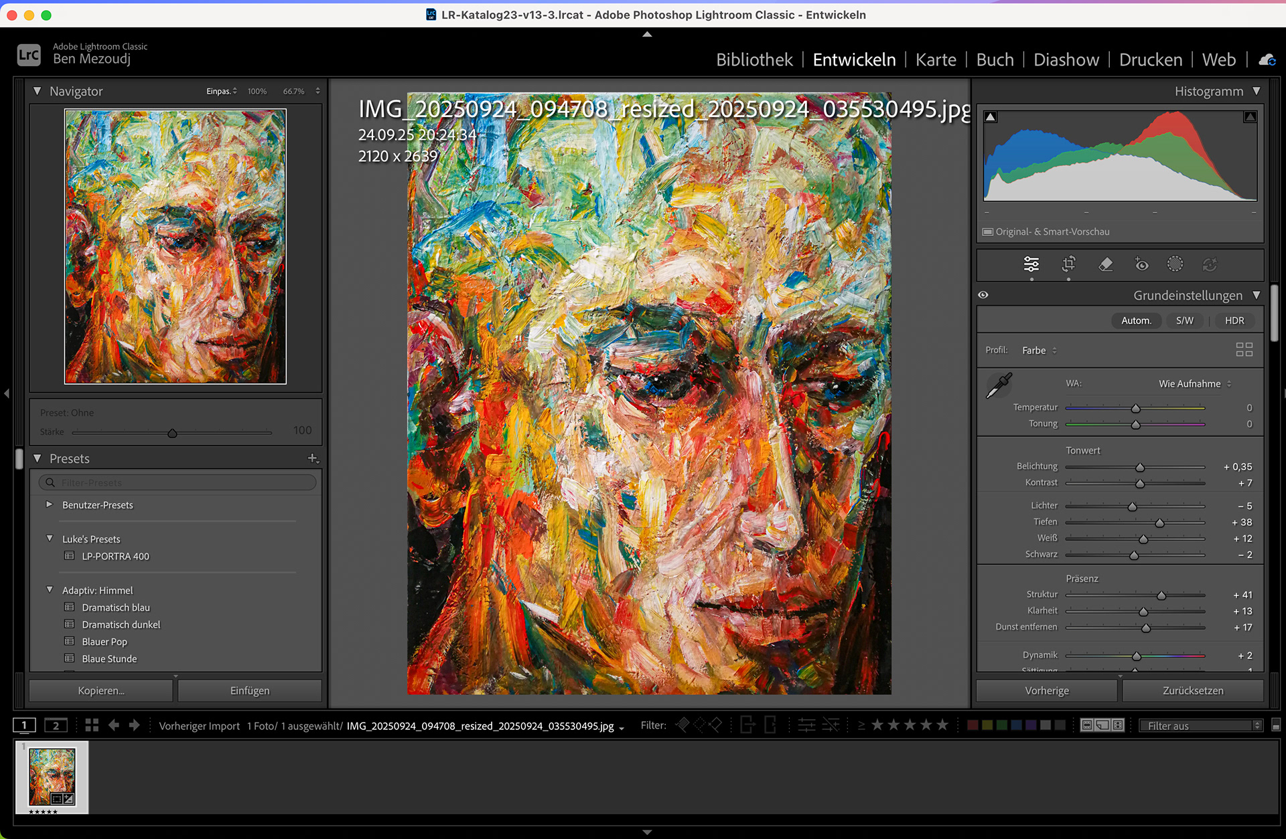Open the Masking tool
The image size is (1286, 839).
point(1175,264)
